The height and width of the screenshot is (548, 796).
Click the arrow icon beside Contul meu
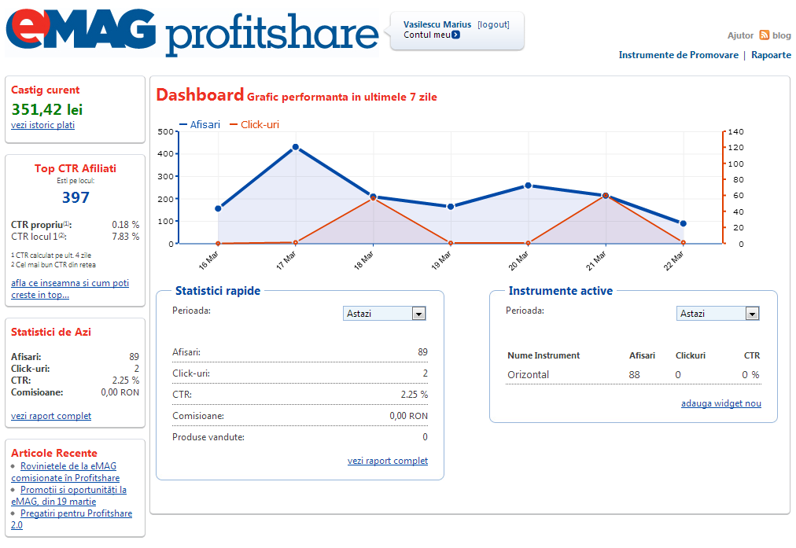point(456,35)
